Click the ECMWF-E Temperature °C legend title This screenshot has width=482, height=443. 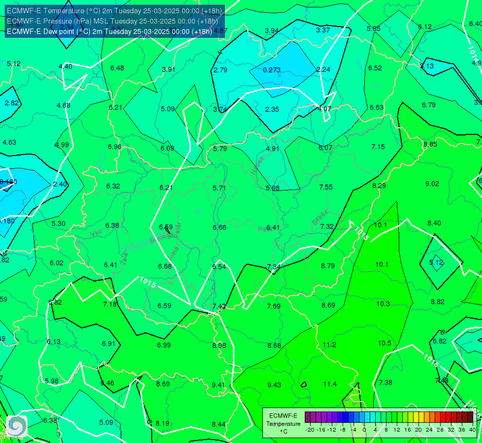tap(283, 424)
